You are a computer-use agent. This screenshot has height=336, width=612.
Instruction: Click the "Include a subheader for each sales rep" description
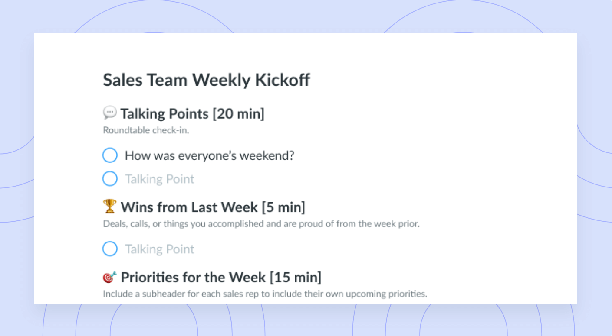(x=265, y=294)
